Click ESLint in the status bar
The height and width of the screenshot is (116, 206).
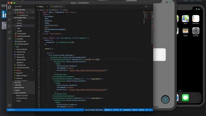point(135,110)
